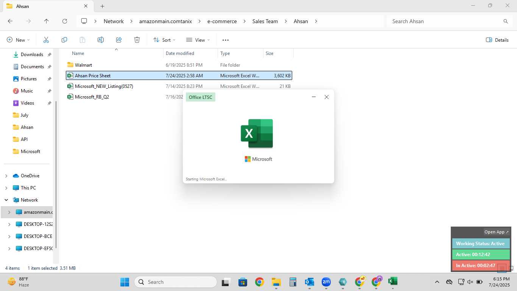The height and width of the screenshot is (291, 517).
Task: Click the Cut scissors icon in toolbar
Action: pos(46,40)
